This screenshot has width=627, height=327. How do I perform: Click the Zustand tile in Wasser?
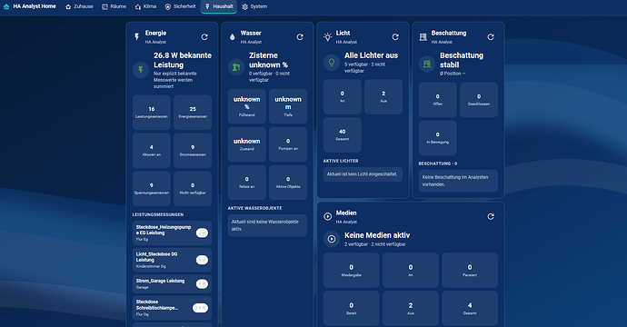pos(247,144)
